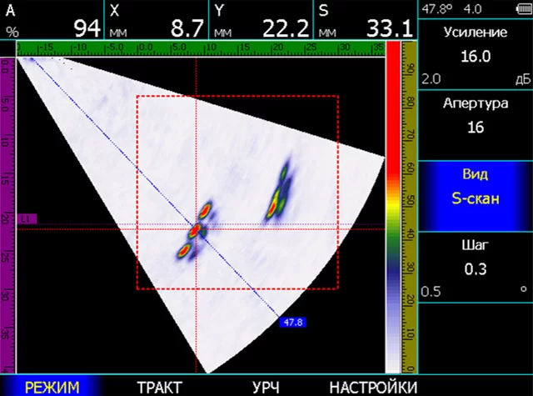Click top-right corner of red dashed gate
The image size is (533, 396).
coord(338,97)
